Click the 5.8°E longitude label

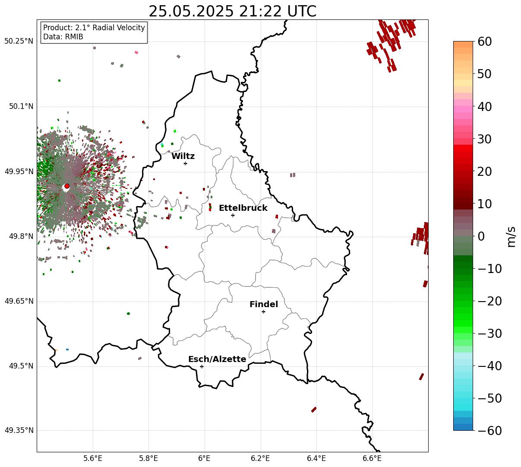(x=149, y=458)
